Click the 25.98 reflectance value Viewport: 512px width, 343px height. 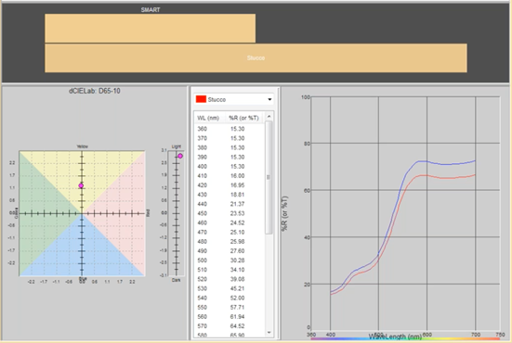tap(237, 242)
